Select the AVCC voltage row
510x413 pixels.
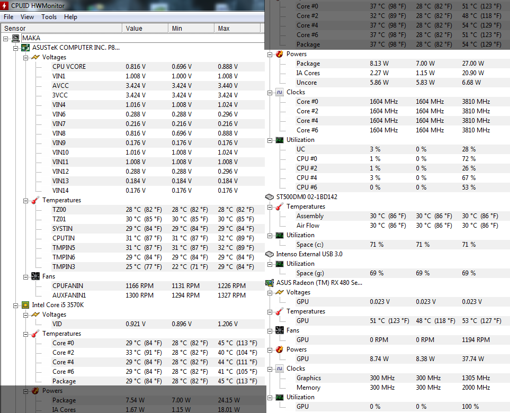pyautogui.click(x=158, y=86)
